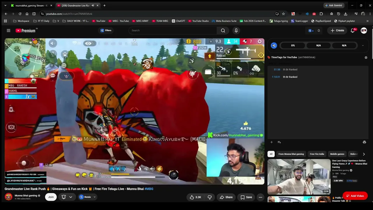Image resolution: width=373 pixels, height=210 pixels.
Task: Open the vidIQ Filters button
Action: (106, 30)
